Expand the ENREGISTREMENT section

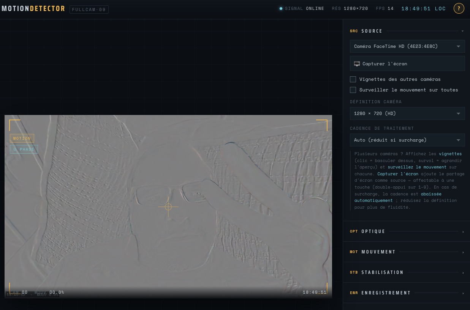pyautogui.click(x=407, y=293)
